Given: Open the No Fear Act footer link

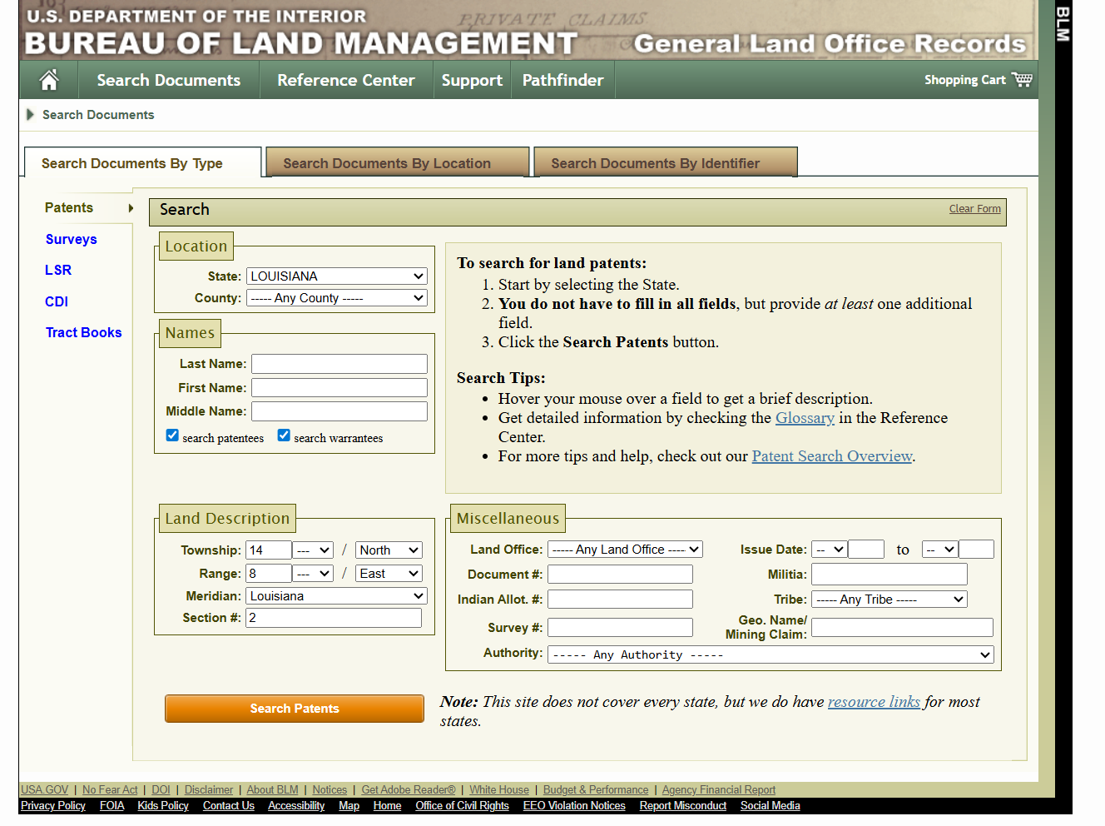Looking at the screenshot, I should (x=110, y=790).
